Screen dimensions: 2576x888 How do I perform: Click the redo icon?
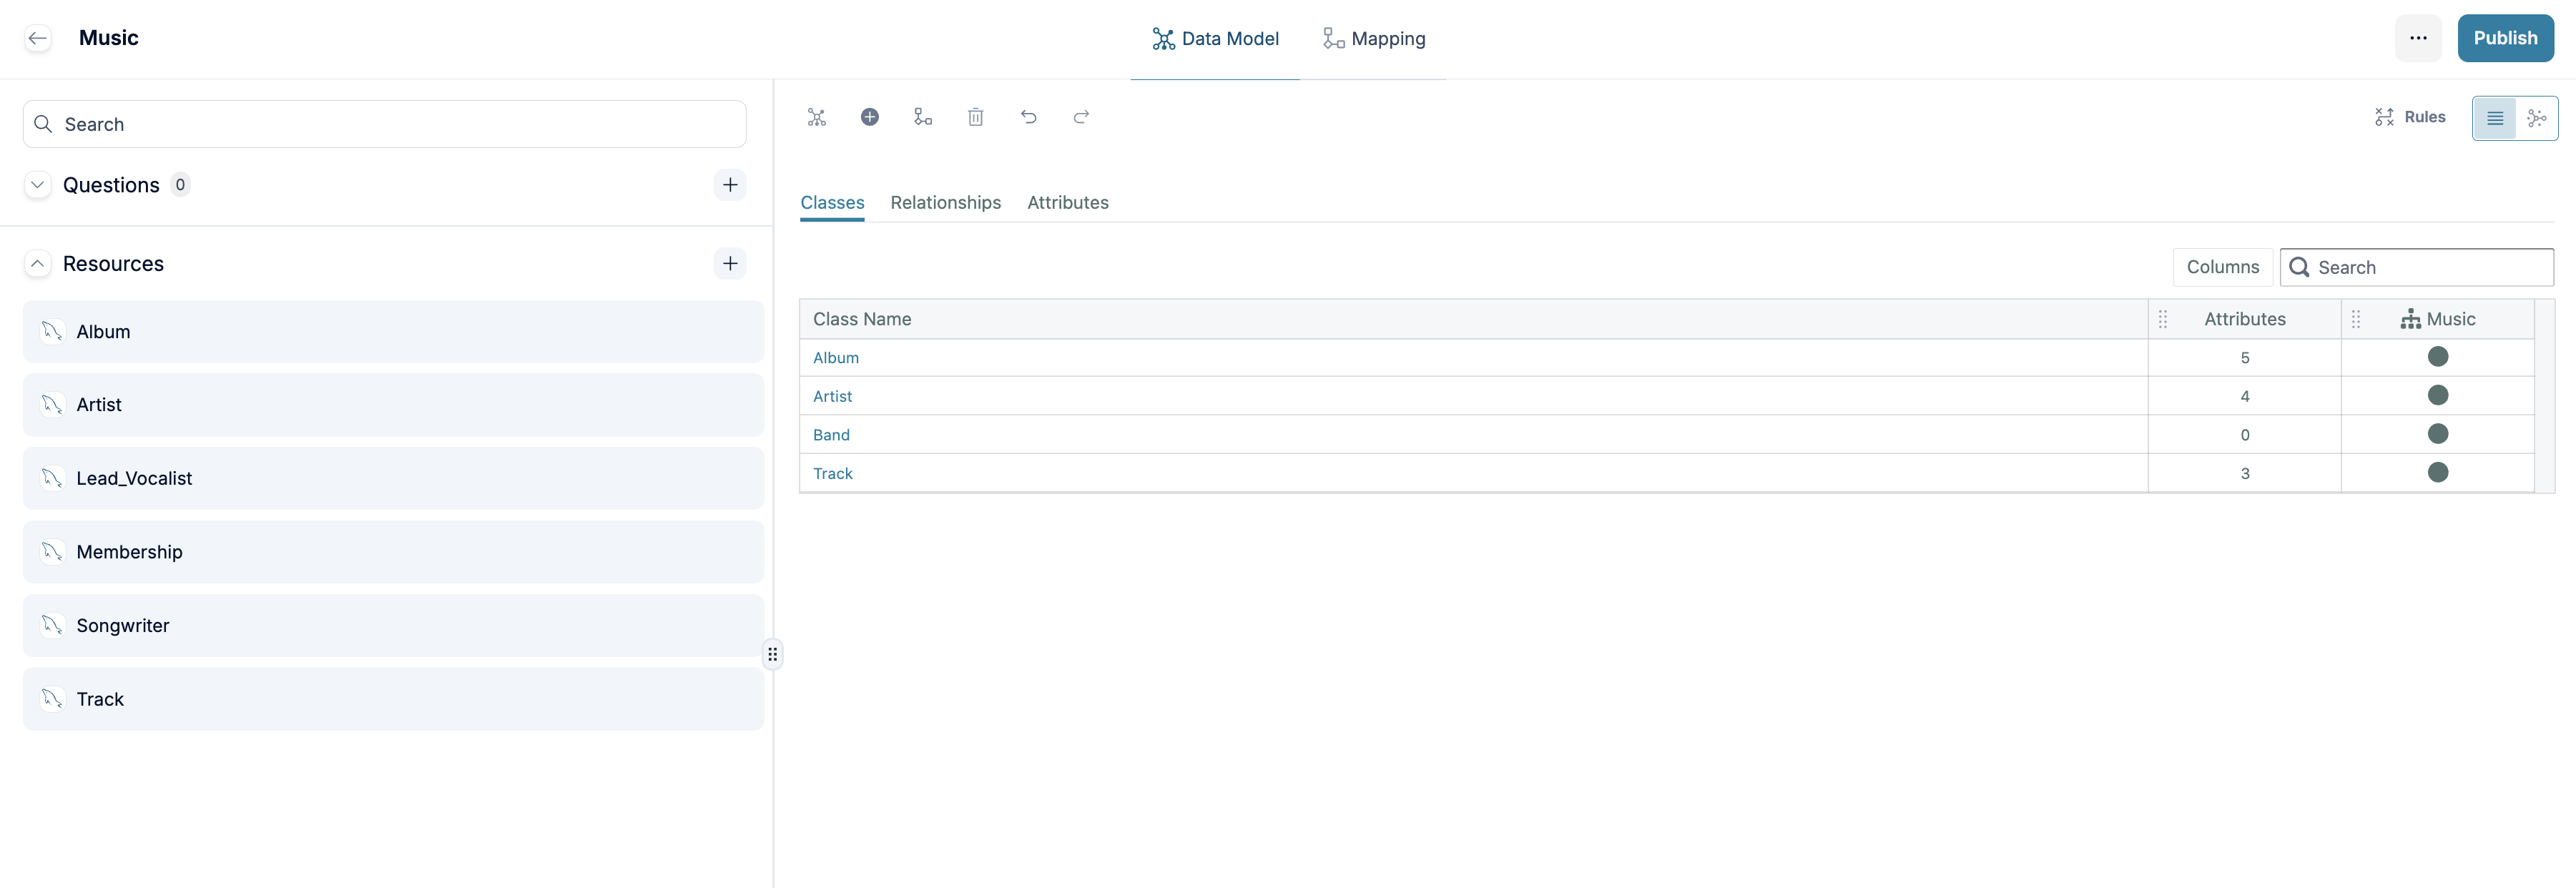tap(1081, 117)
